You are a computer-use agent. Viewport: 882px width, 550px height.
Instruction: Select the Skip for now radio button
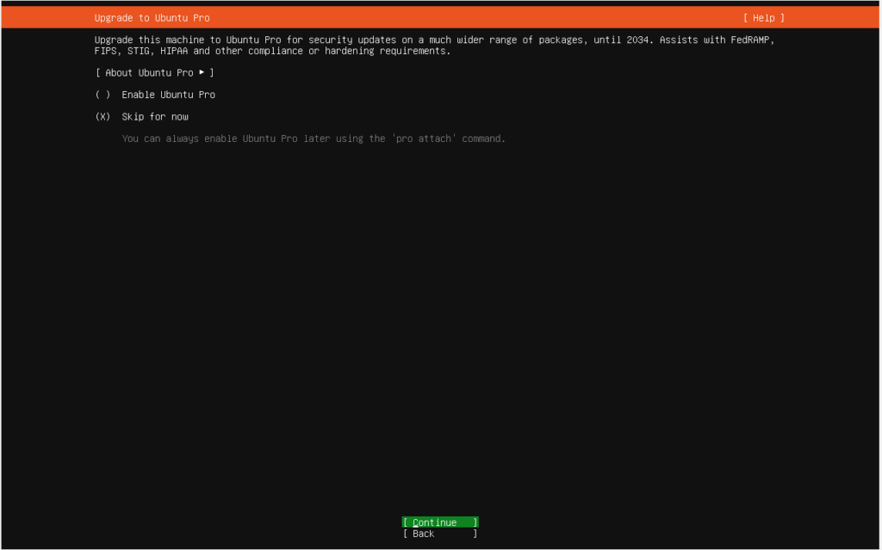tap(102, 116)
